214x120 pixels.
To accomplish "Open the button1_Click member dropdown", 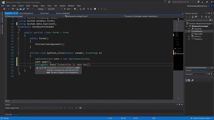I will (154, 16).
